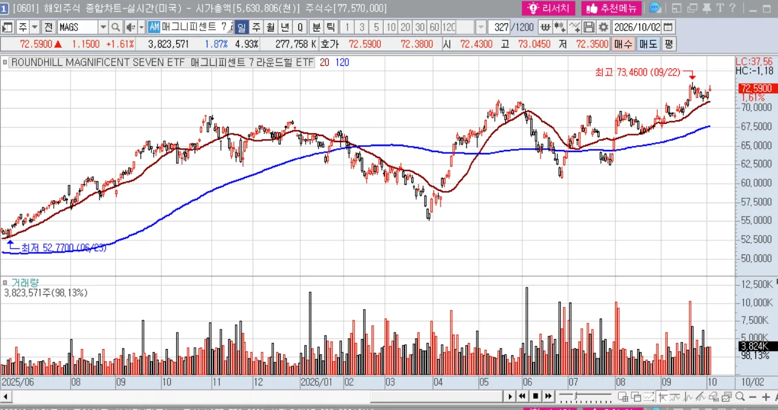Screen dimensions: 778x410
Task: Click the 매도 sell button
Action: pyautogui.click(x=648, y=44)
